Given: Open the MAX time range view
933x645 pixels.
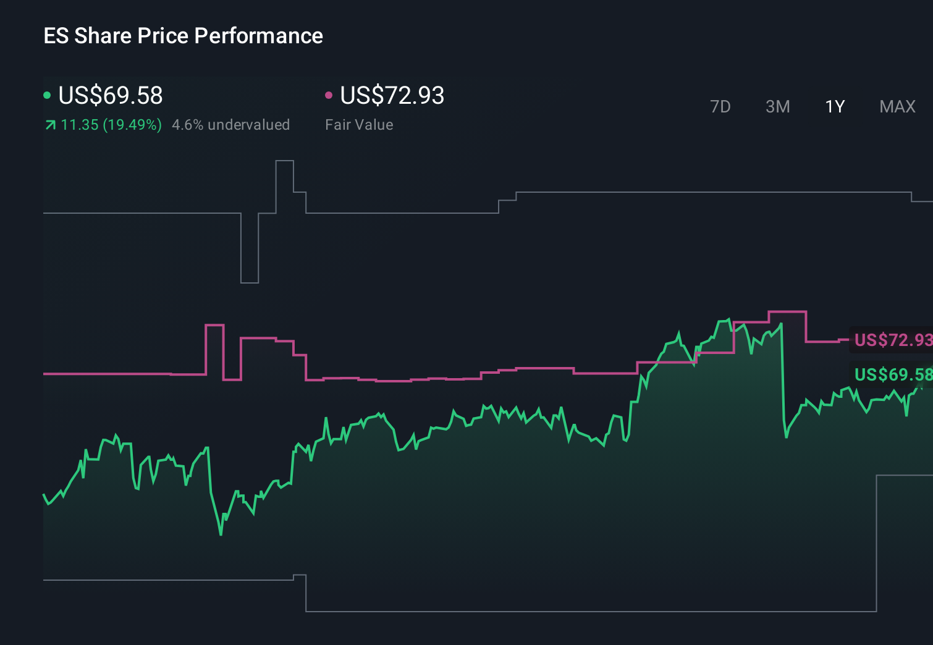Looking at the screenshot, I should (897, 106).
